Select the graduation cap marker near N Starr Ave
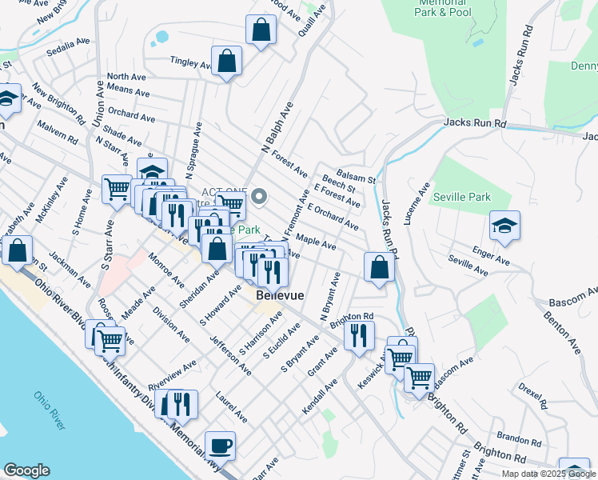This screenshot has width=598, height=480. (x=152, y=170)
